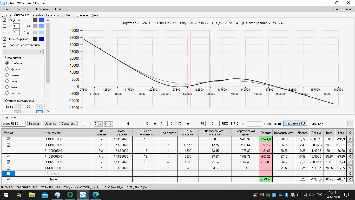Select the Тета radio option
355x200 pixels.
(7, 87)
